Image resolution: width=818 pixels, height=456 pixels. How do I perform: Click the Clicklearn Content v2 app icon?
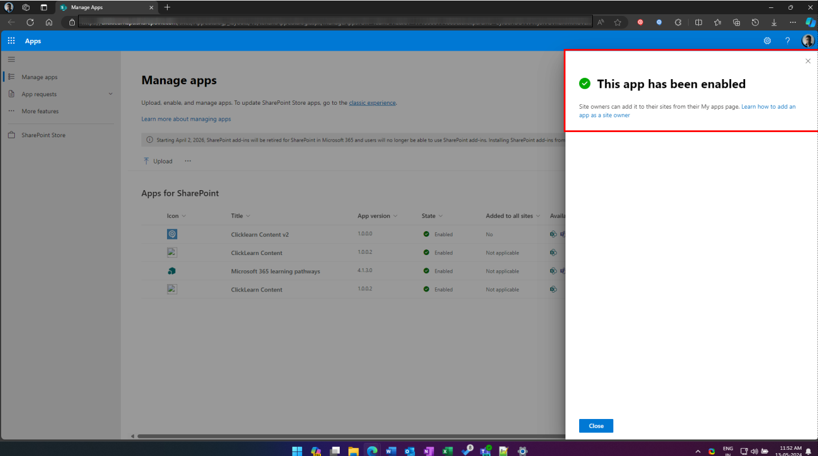click(172, 234)
